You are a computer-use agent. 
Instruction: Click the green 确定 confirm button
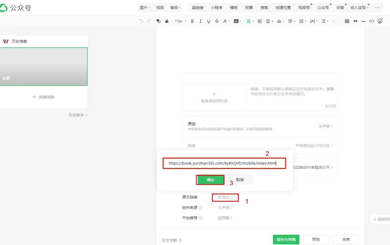point(210,179)
